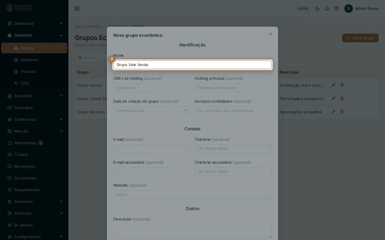385x240 pixels.
Task: Open Atendimento in sidebar
Action: pos(34,143)
